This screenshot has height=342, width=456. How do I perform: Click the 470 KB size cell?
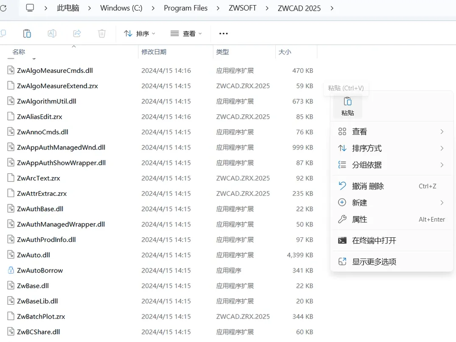(303, 70)
